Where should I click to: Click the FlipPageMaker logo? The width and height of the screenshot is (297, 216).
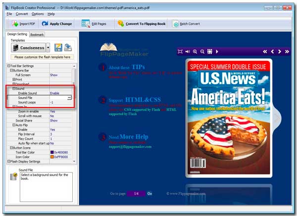pos(124,50)
